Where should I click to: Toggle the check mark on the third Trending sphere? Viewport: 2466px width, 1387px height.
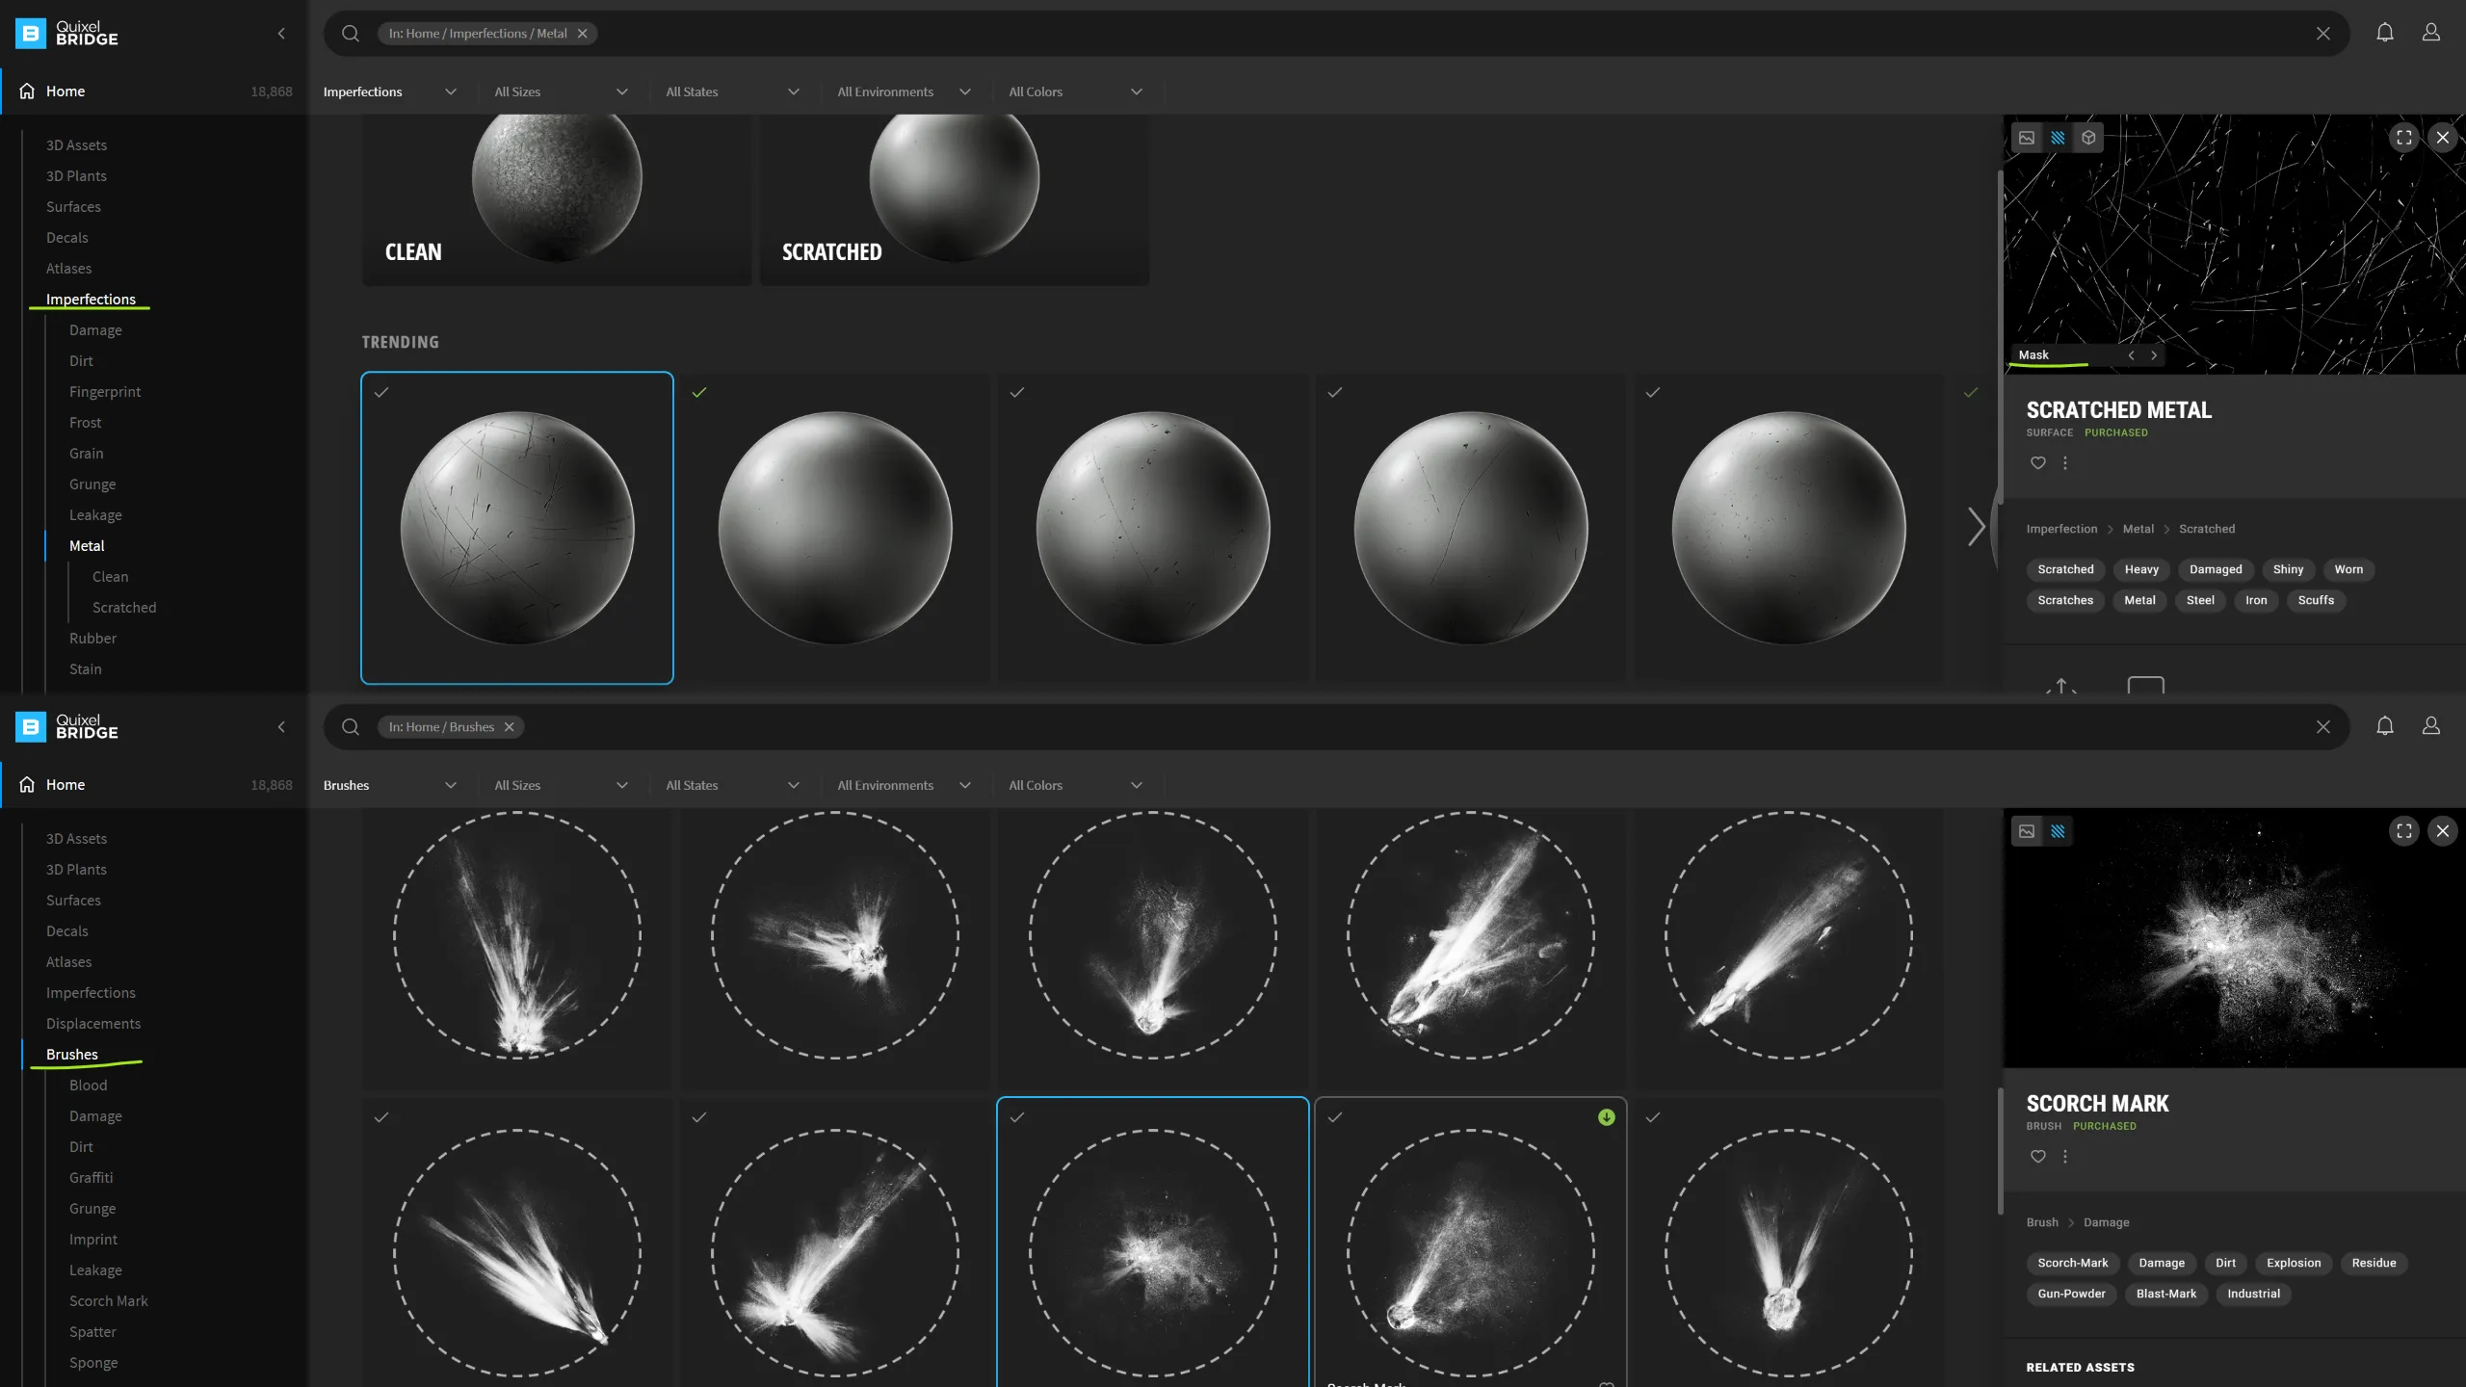pos(1017,392)
